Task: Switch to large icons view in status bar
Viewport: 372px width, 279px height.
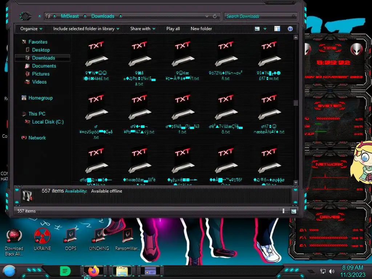Action: [294, 211]
